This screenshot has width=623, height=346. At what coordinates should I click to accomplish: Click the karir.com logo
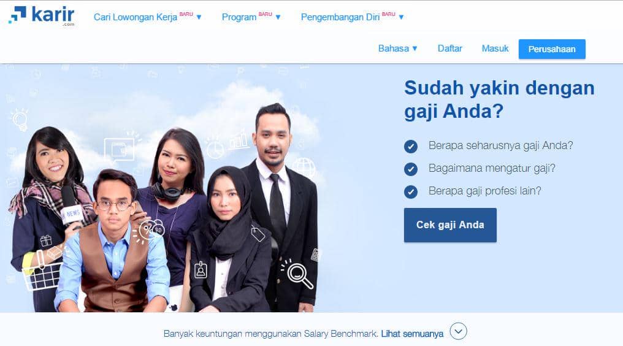pos(41,16)
